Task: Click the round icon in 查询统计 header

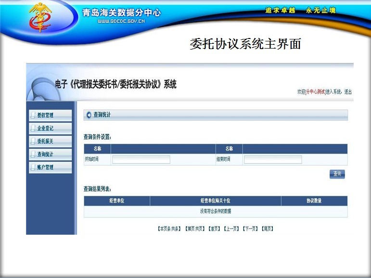Action: tap(88, 115)
